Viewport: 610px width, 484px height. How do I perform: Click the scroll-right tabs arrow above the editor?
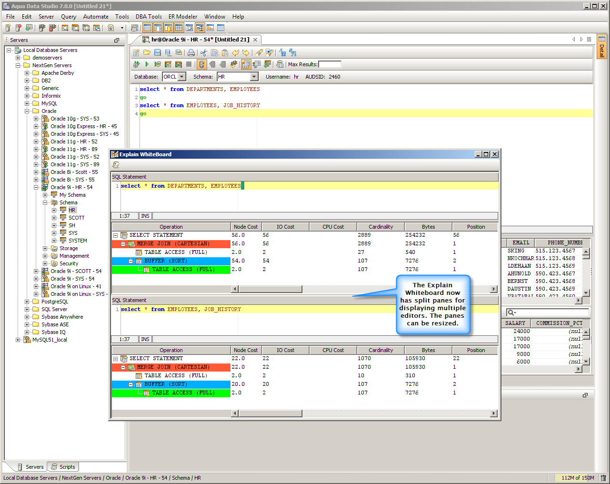[581, 40]
